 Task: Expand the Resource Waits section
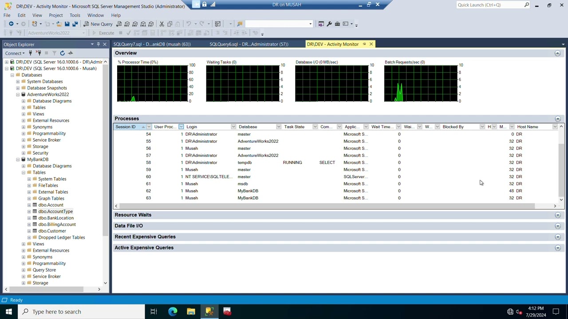point(557,215)
